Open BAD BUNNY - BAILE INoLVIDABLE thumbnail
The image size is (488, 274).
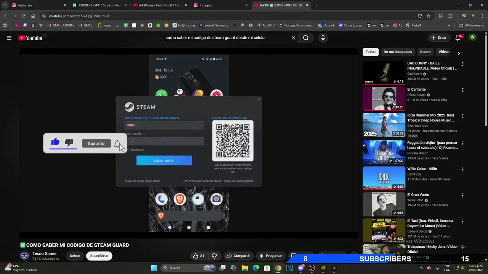(384, 73)
